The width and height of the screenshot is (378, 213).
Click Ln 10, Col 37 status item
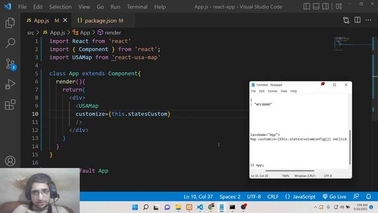[x=198, y=196]
